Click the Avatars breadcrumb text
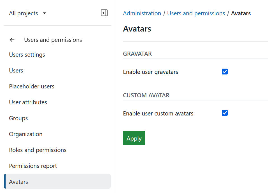The image size is (268, 193). tap(241, 13)
